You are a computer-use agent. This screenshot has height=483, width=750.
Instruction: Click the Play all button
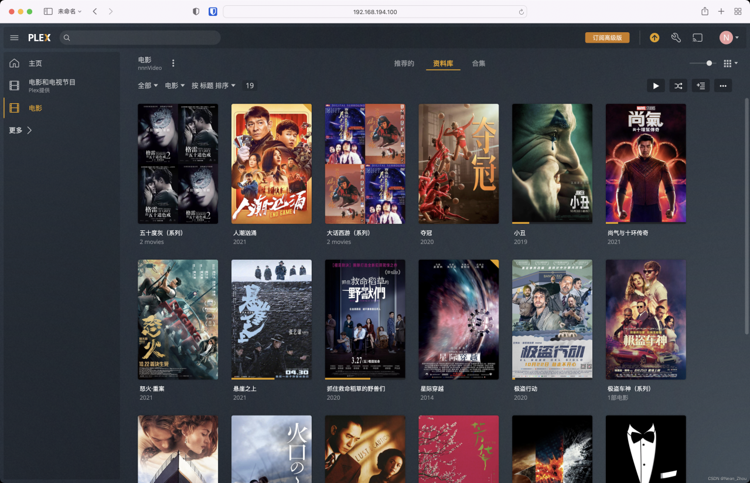pos(656,86)
